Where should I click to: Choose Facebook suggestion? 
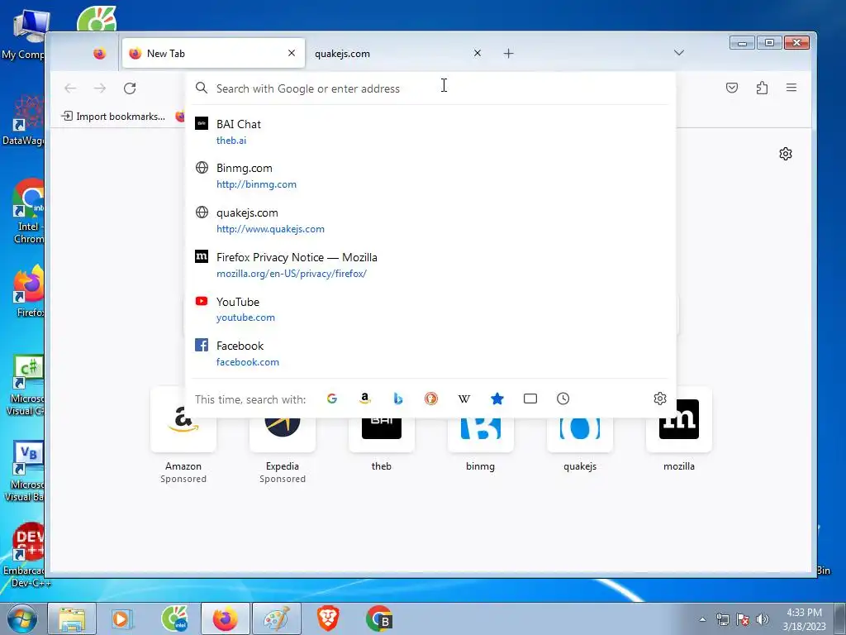pyautogui.click(x=430, y=354)
